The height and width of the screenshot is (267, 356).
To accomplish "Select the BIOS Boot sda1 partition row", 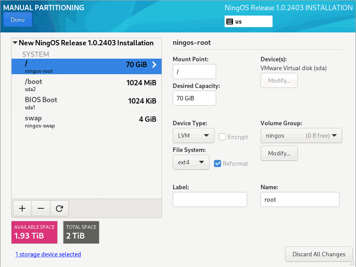I will (87, 103).
